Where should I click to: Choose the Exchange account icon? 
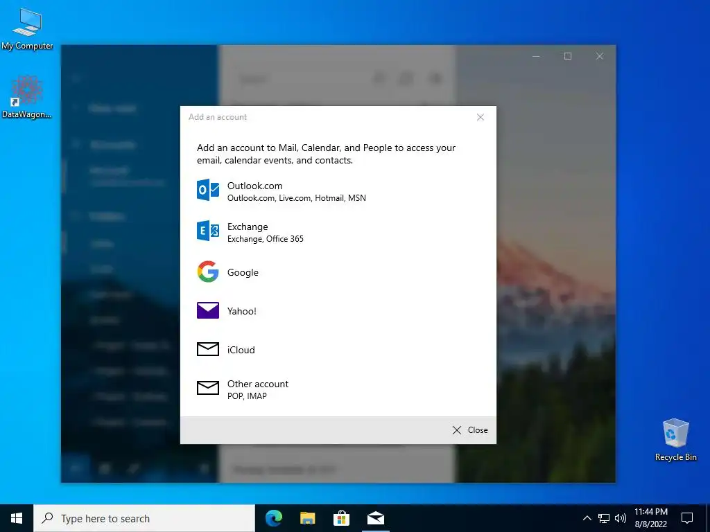[208, 231]
